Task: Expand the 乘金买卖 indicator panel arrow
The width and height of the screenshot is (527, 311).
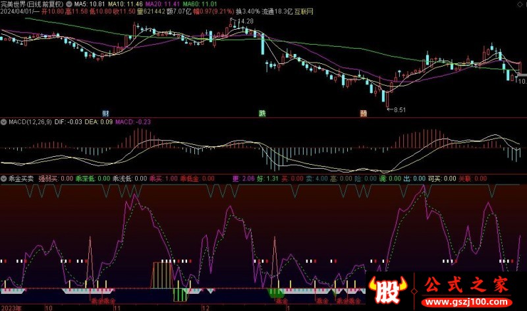Action: (3, 178)
